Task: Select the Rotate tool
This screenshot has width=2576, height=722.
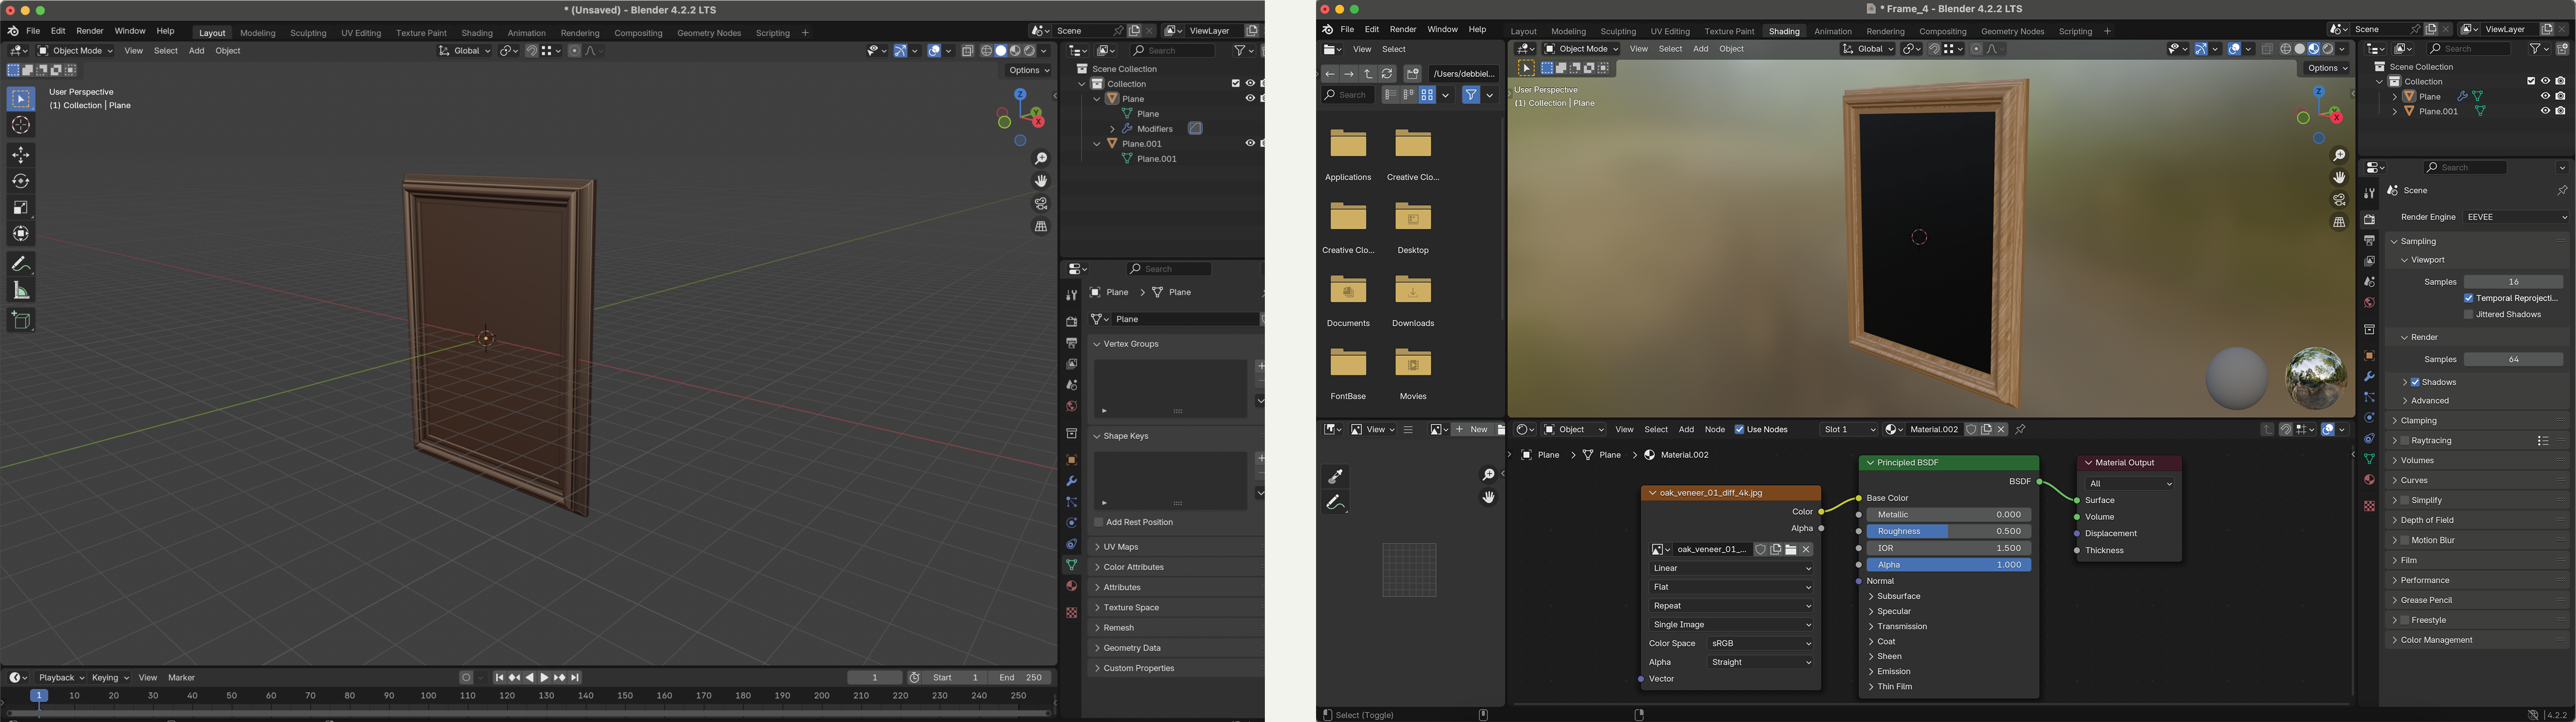Action: 21,181
